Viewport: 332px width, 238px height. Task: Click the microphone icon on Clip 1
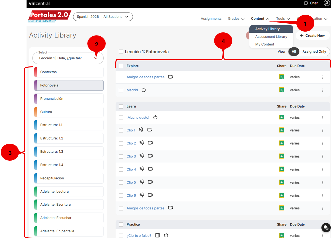(x=141, y=130)
